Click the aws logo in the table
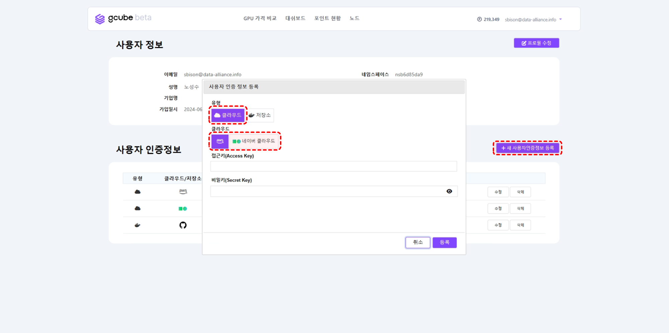The height and width of the screenshot is (333, 669). [183, 191]
